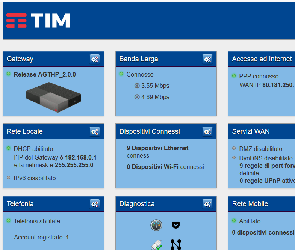Screen dimensions: 295x250
Task: Click grey status dot beside DynDNS disabilitato
Action: click(234, 158)
